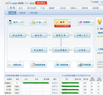Open the 核销单管理 notepad icon

click(33, 65)
